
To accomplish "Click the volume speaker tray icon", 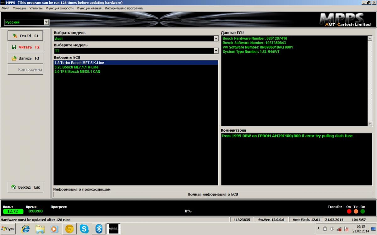I will [x=332, y=229].
